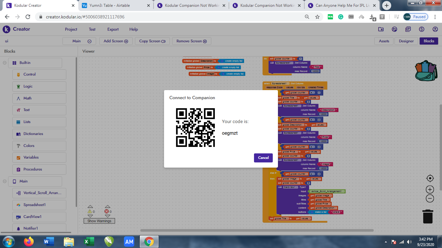Click the Description list variable block
The height and width of the screenshot is (248, 442).
(213, 61)
